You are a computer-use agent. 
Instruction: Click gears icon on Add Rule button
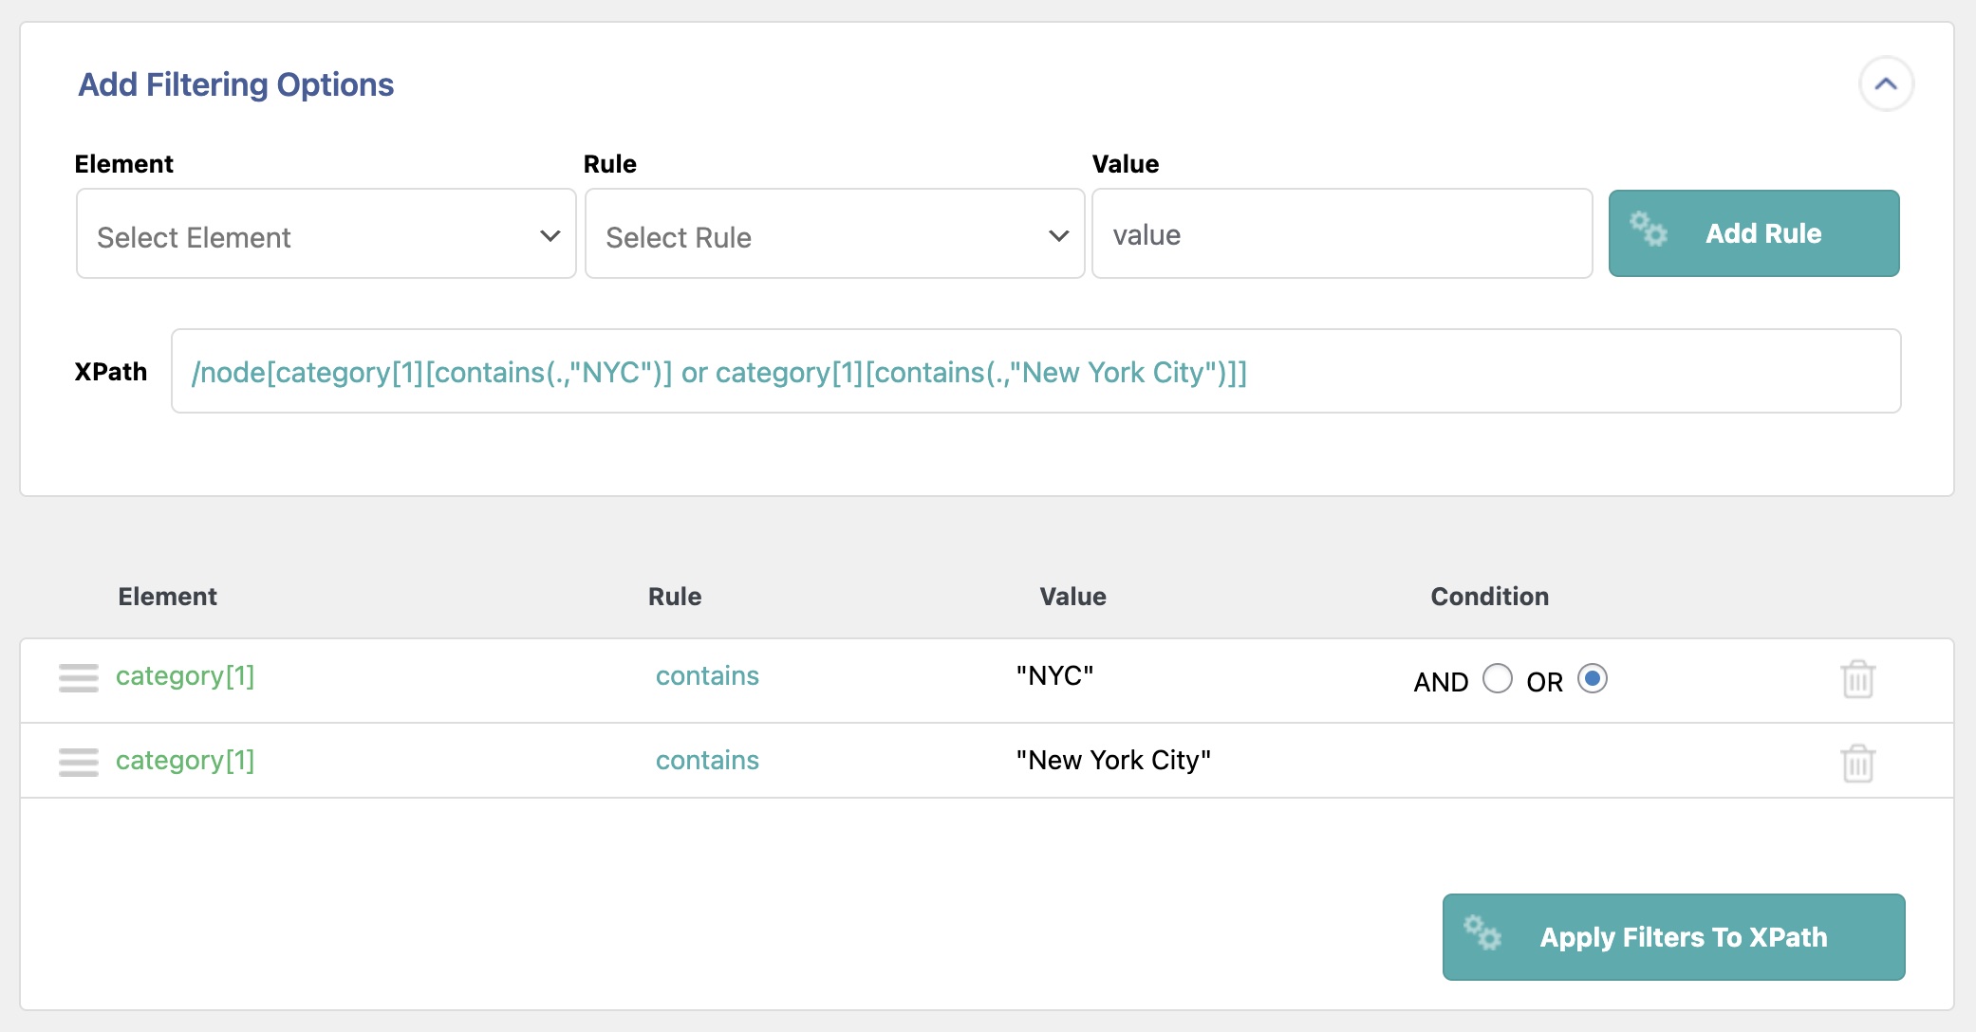[1649, 230]
